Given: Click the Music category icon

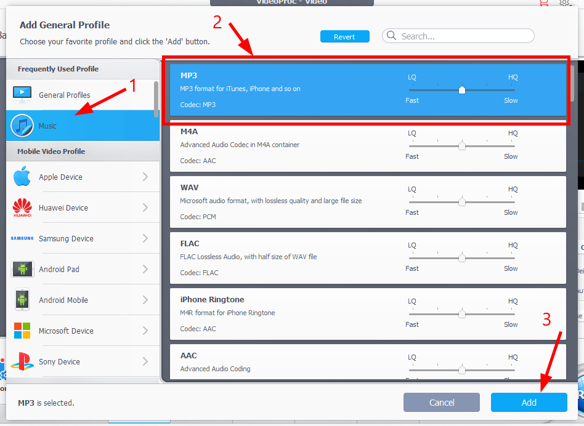Looking at the screenshot, I should pos(22,125).
